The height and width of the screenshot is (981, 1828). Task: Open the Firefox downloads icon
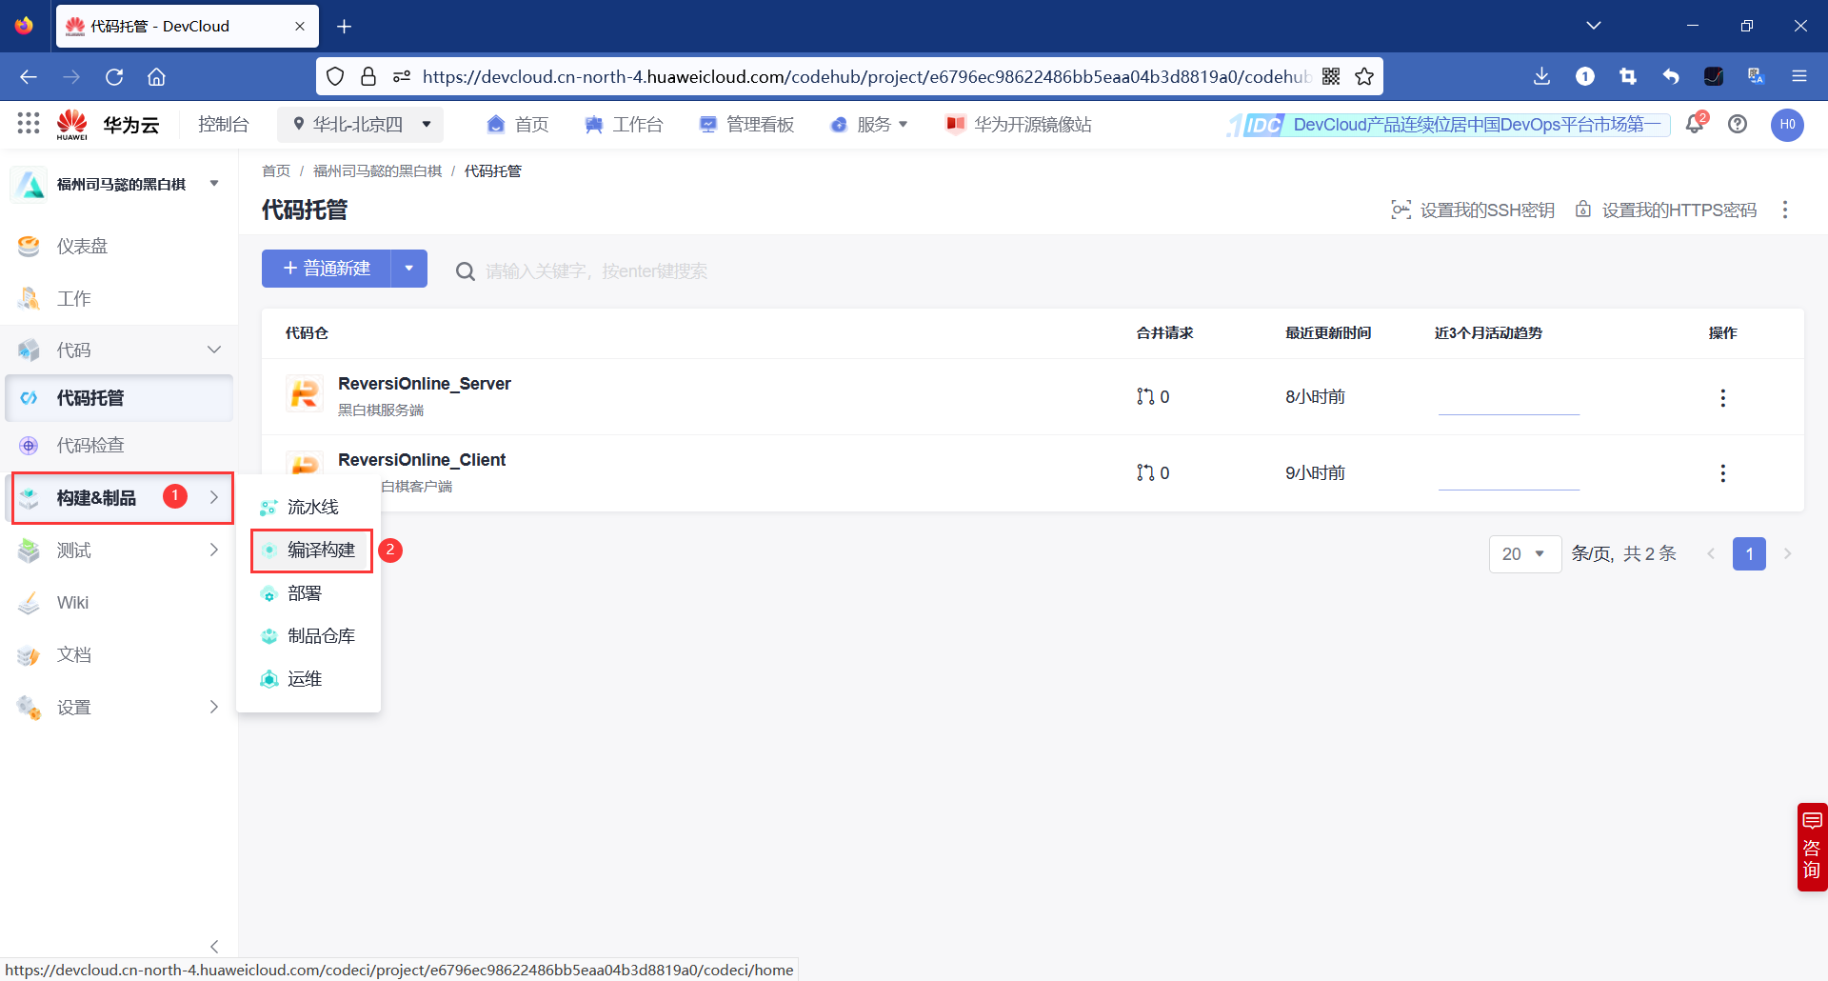[x=1542, y=76]
